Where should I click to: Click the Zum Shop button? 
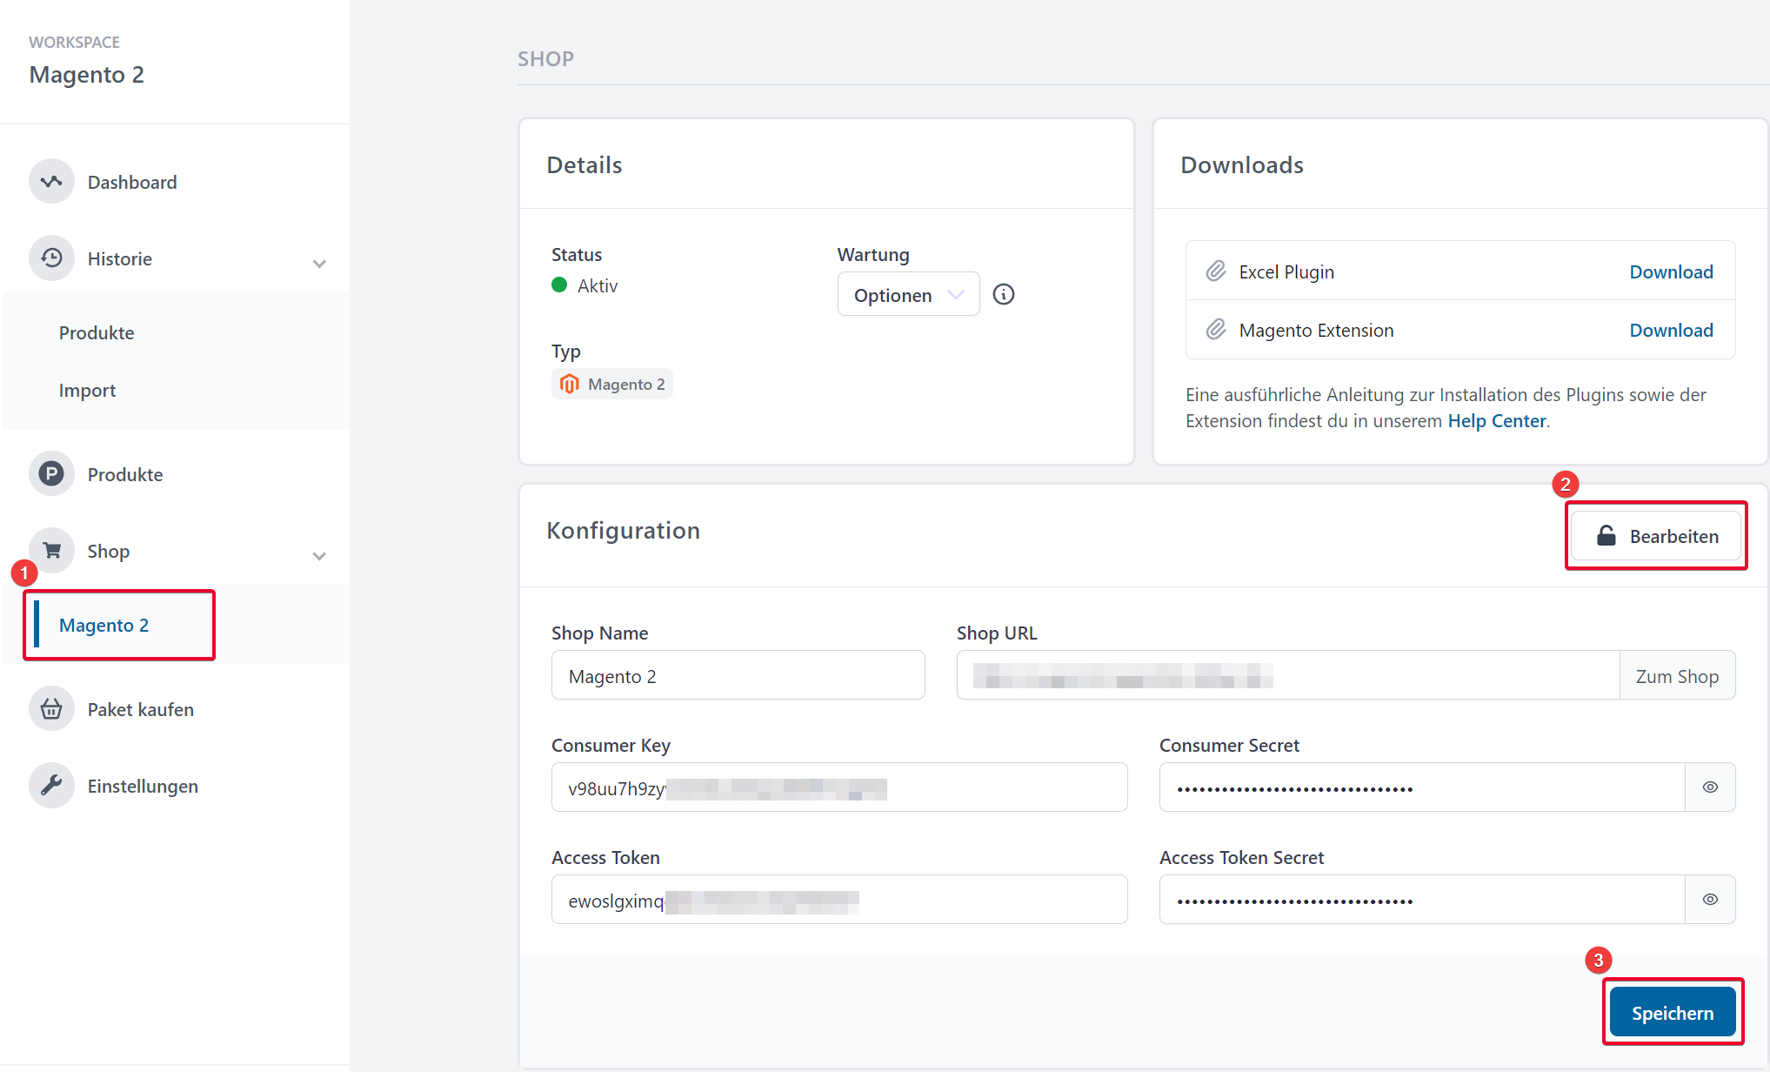pyautogui.click(x=1677, y=675)
